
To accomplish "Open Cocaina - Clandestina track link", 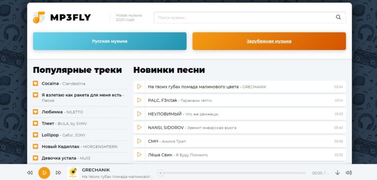I will (x=63, y=84).
